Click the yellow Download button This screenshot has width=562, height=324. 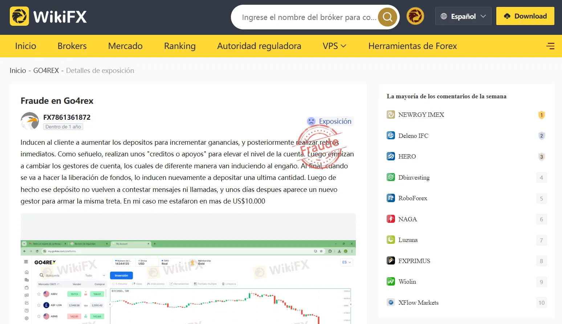525,16
